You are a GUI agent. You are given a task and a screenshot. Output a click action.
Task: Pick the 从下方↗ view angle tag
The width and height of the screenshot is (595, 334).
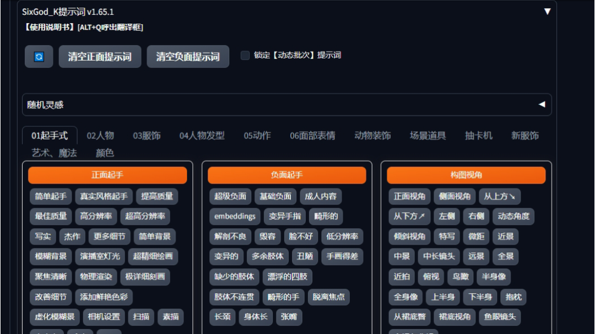click(x=409, y=216)
